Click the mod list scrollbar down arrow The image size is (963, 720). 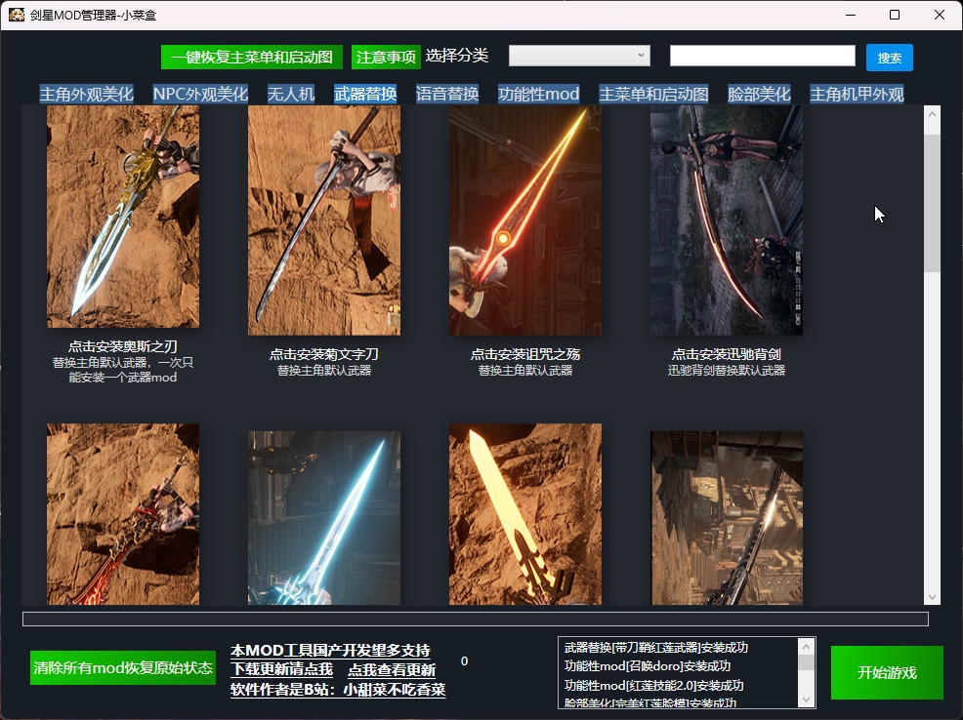[x=933, y=597]
